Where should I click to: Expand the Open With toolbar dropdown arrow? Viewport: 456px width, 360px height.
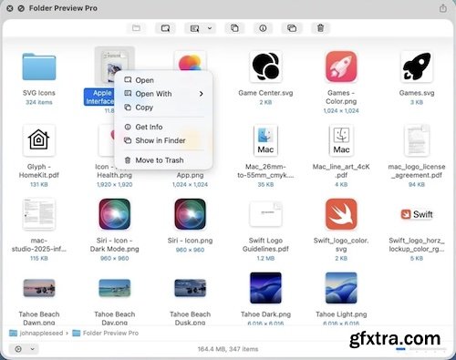tap(210, 28)
